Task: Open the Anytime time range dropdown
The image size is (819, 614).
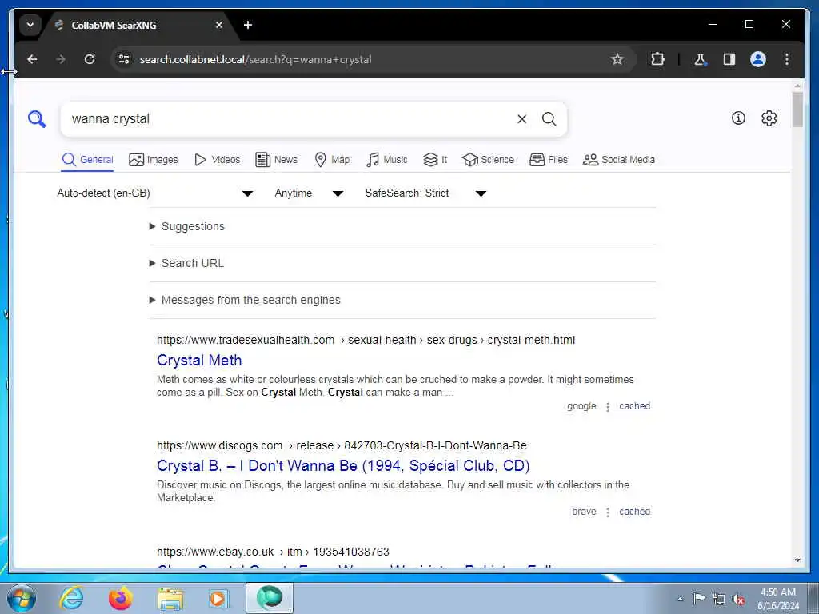Action: [309, 193]
